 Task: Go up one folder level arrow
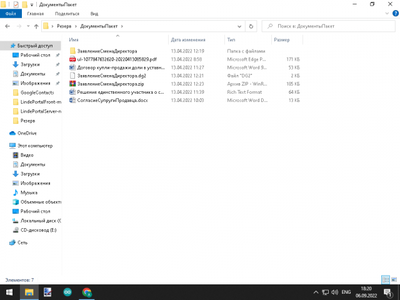(x=36, y=26)
